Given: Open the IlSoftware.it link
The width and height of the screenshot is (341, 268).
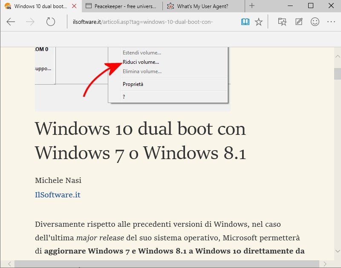Looking at the screenshot, I should [58, 195].
